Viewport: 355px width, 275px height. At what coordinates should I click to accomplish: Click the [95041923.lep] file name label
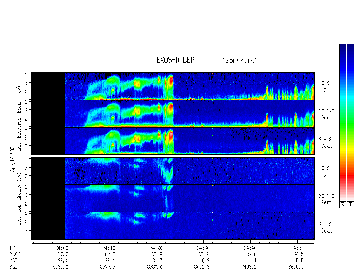239,61
